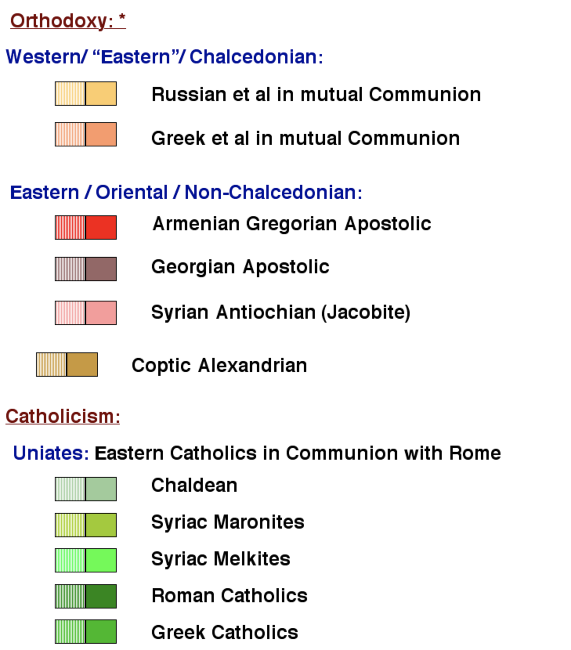Viewport: 571px width, 650px height.
Task: Click the Georgian Apostolic text label
Action: point(240,267)
